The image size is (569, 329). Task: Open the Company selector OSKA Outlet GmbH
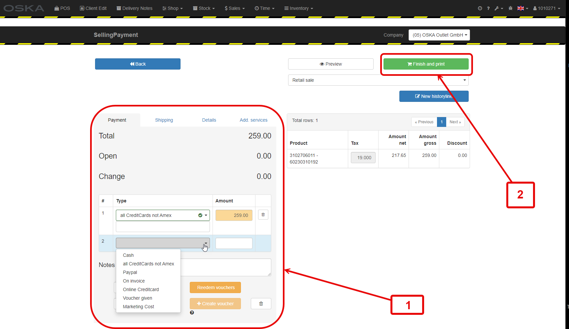click(x=439, y=35)
